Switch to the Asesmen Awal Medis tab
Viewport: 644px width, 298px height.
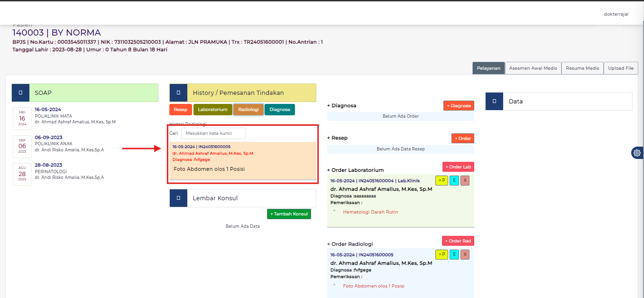tap(533, 68)
